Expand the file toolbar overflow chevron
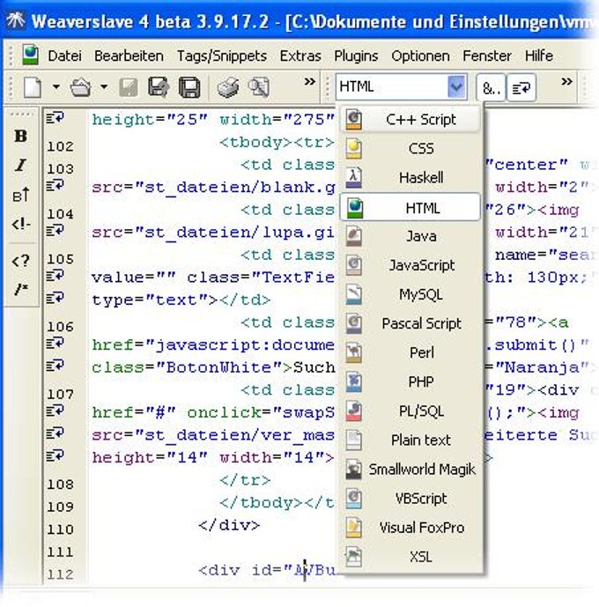Image resolution: width=599 pixels, height=607 pixels. (x=309, y=82)
